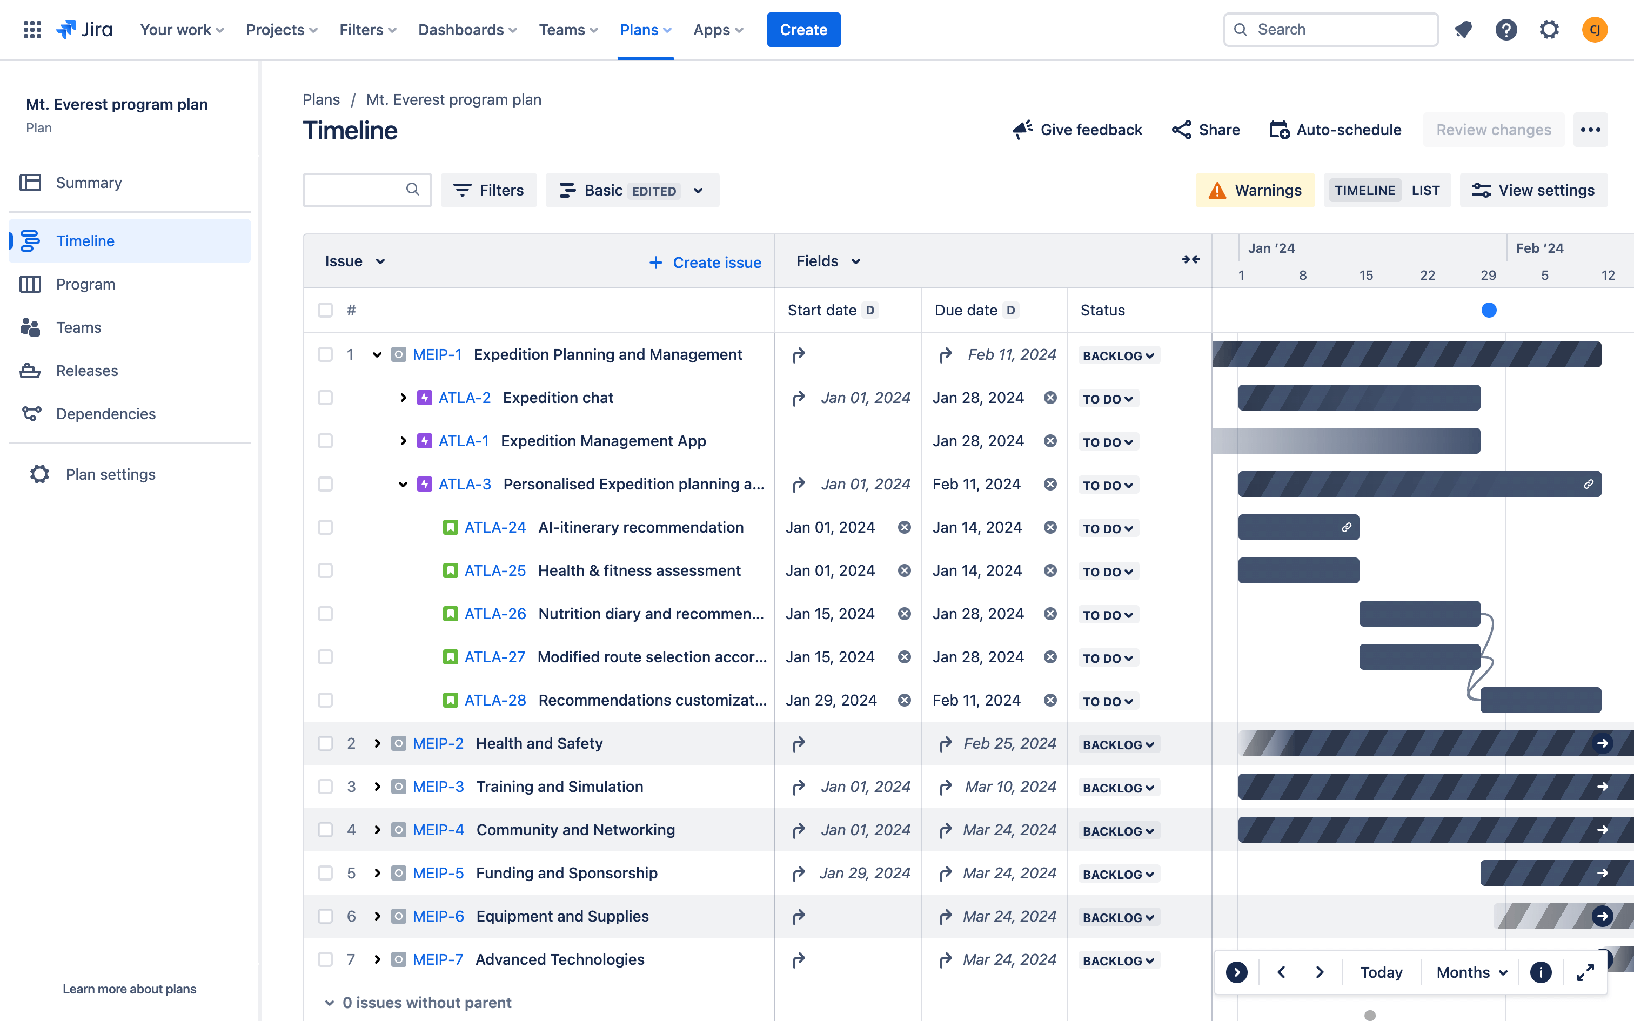Click the Teams sidebar icon
This screenshot has width=1634, height=1021.
tap(32, 327)
